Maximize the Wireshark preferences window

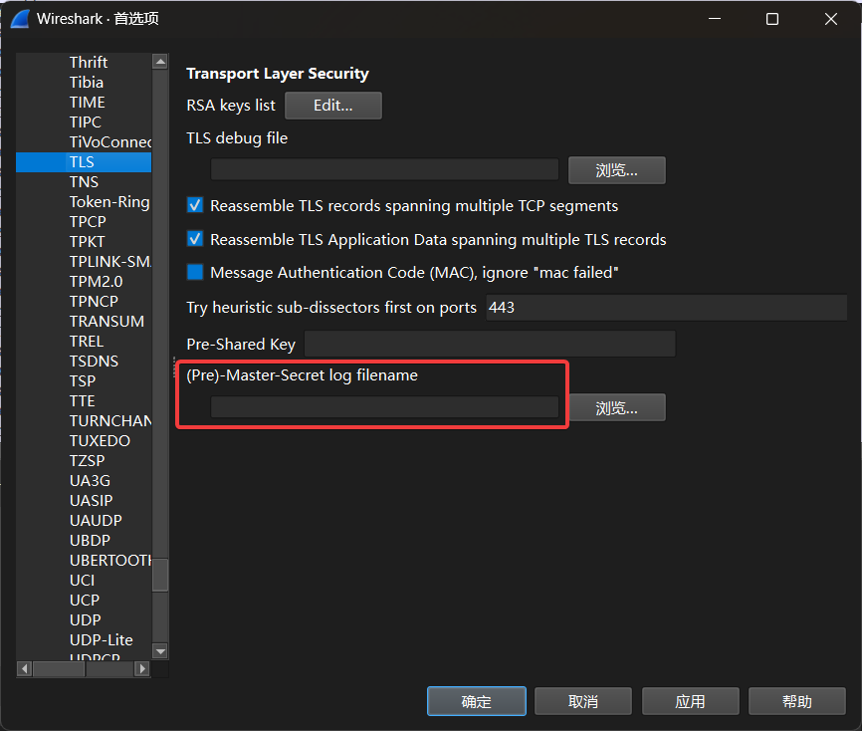click(772, 19)
